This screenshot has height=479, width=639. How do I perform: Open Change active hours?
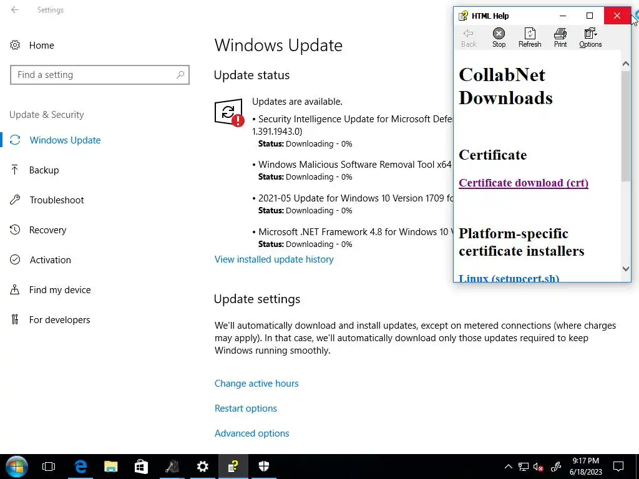click(256, 384)
